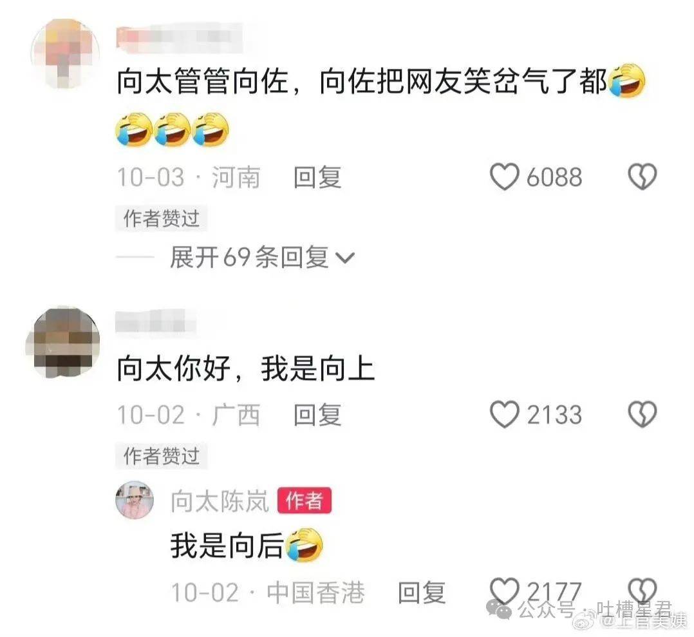
Task: Tap 作者赞过 tag under first comment
Action: pos(161,218)
